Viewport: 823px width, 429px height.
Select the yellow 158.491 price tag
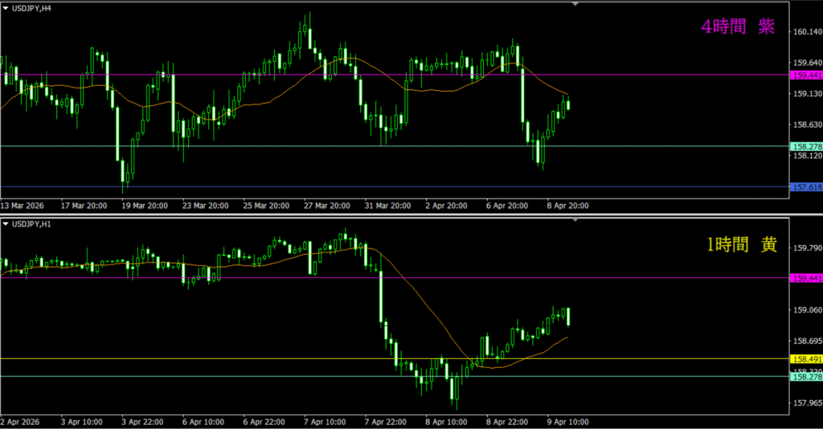coord(806,359)
